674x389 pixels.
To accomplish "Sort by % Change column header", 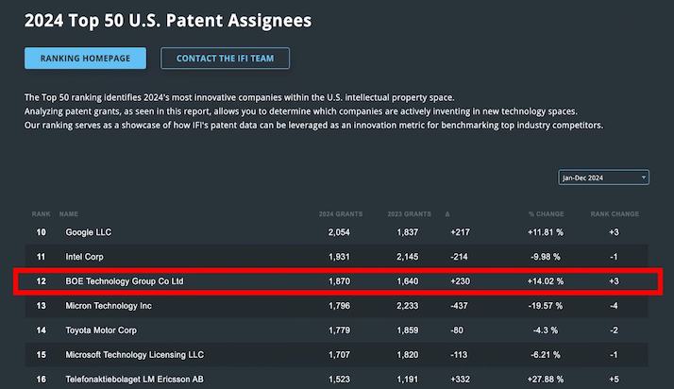I will (x=545, y=214).
